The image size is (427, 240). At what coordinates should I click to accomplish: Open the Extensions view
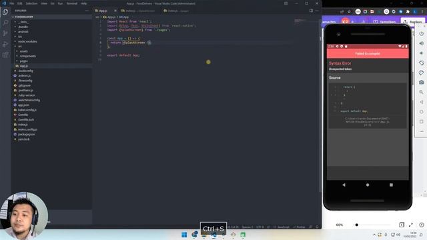(5, 55)
